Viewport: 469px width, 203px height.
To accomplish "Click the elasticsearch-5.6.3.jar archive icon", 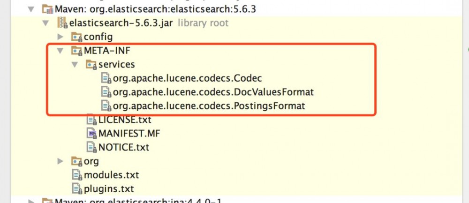I will pyautogui.click(x=63, y=23).
